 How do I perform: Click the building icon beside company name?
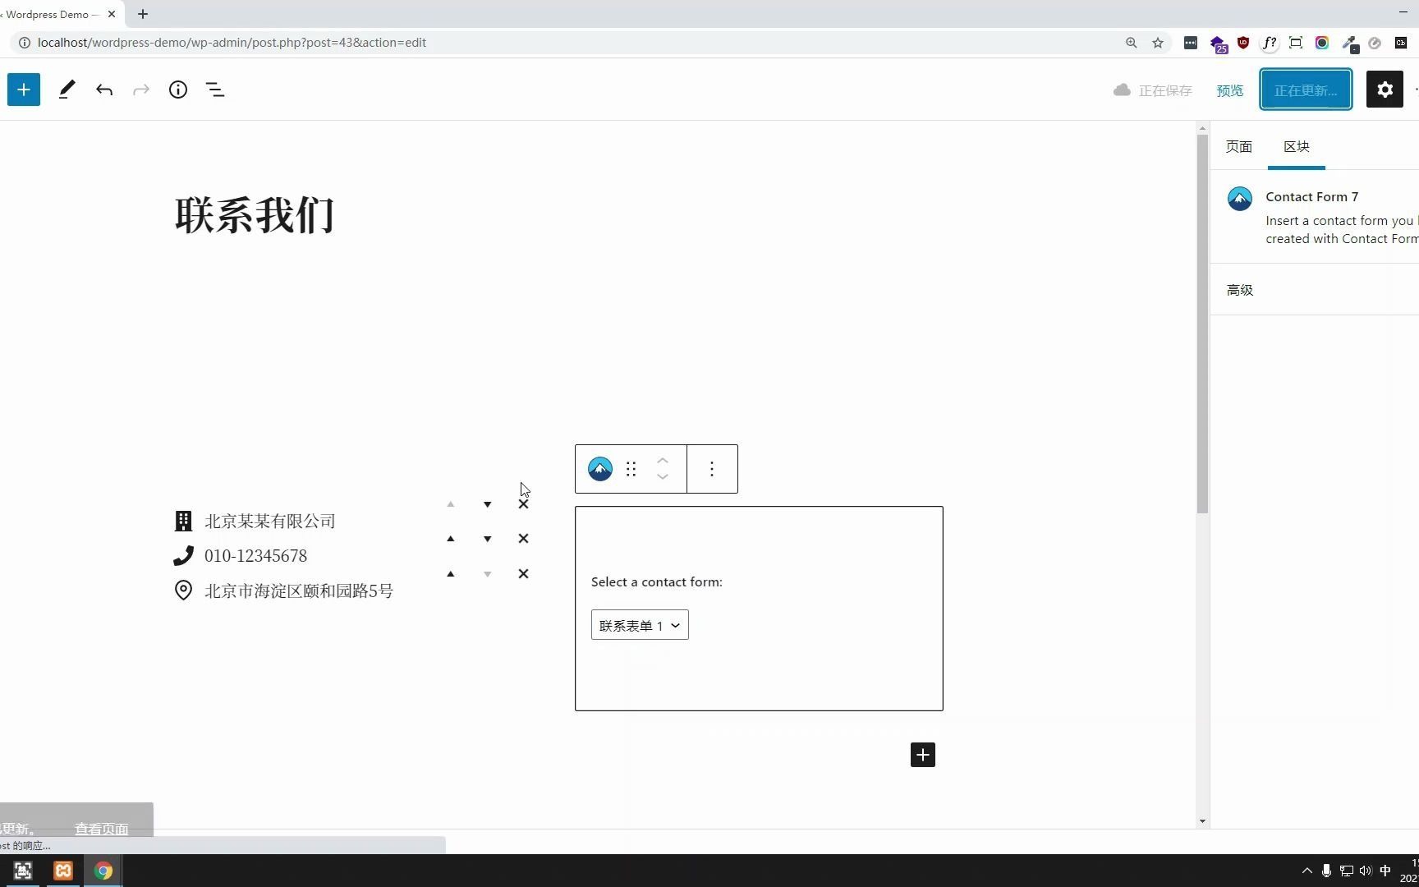183,521
